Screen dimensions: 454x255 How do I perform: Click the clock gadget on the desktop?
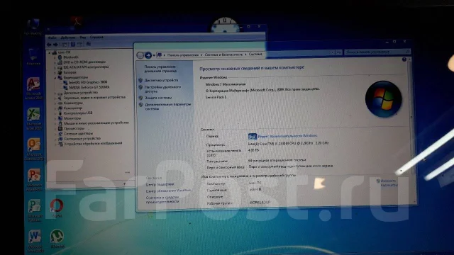pos(225,25)
